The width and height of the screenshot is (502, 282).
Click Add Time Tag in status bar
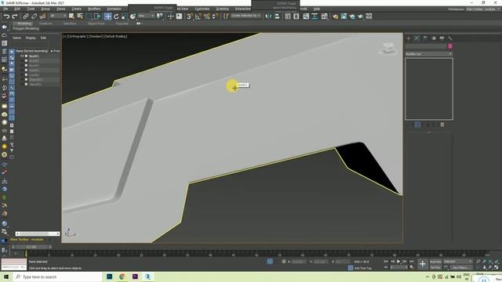362,268
